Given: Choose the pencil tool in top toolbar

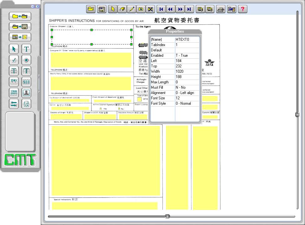Looking at the screenshot, I should [132, 9].
